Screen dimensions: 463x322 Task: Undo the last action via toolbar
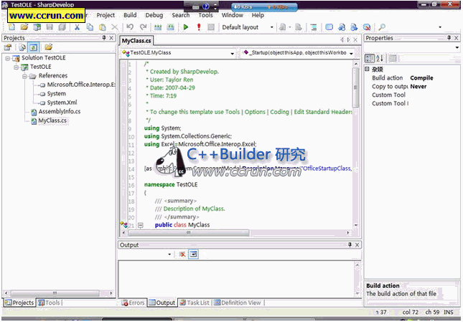point(130,27)
